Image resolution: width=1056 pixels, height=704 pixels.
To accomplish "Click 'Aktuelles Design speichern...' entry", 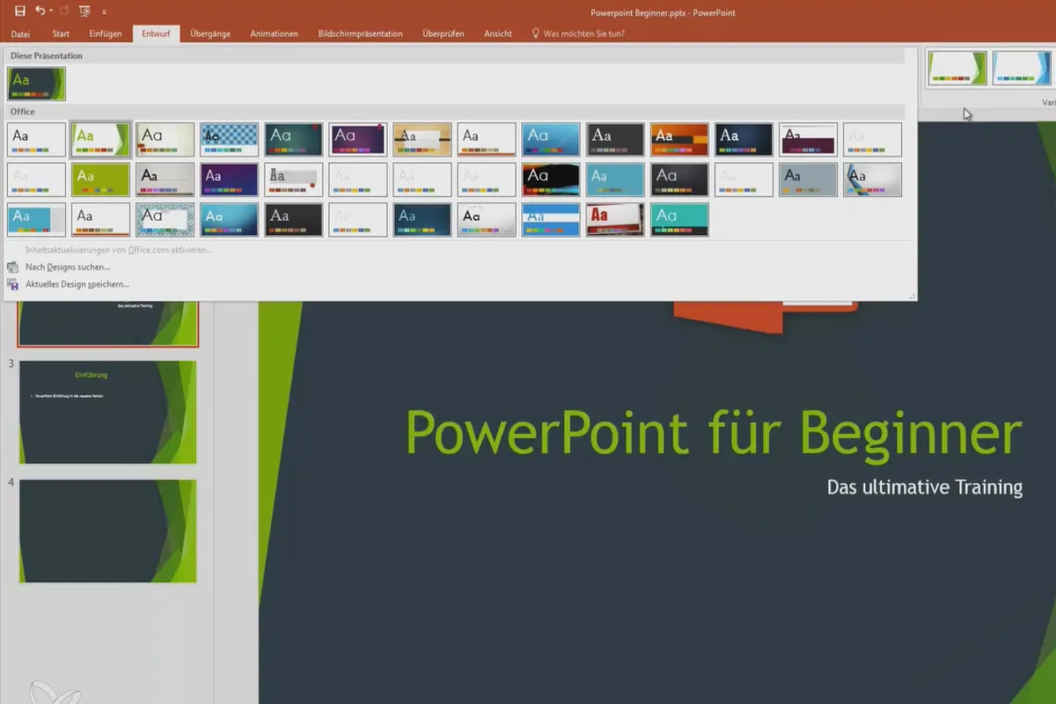I will click(68, 284).
